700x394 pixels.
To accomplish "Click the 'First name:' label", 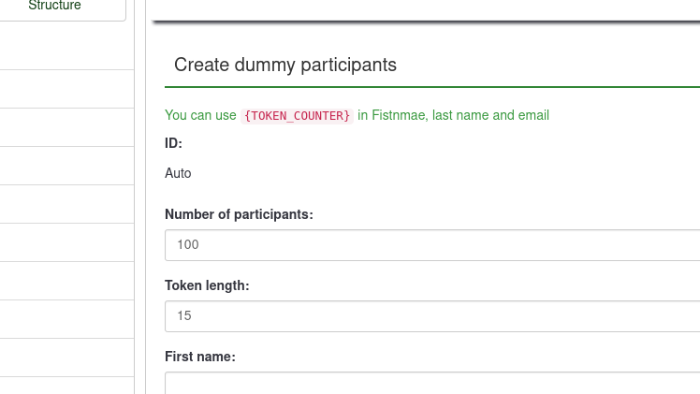I will [x=200, y=357].
